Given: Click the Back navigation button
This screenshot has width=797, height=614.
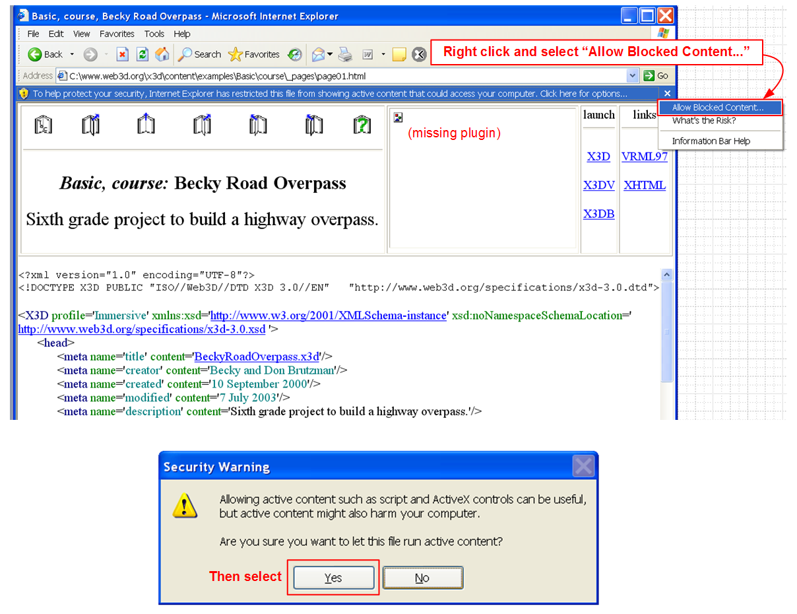Looking at the screenshot, I should (x=45, y=55).
